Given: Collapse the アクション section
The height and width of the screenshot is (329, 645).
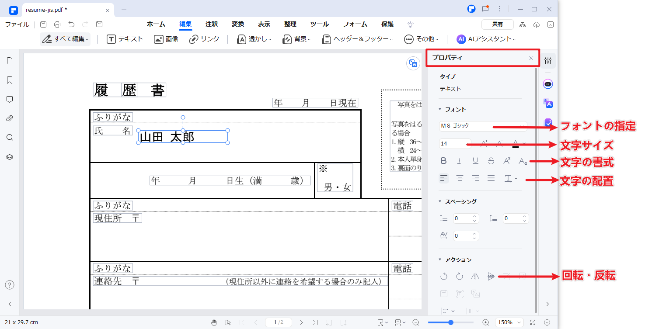Looking at the screenshot, I should click(440, 260).
